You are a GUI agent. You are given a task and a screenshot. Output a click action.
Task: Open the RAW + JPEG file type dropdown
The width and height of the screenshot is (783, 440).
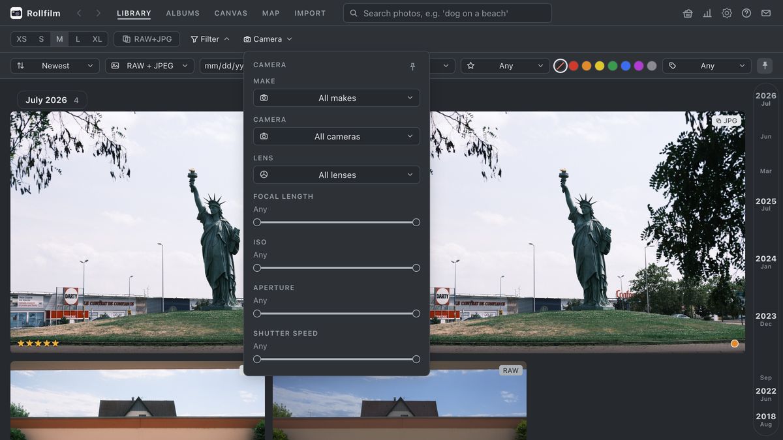(x=149, y=66)
